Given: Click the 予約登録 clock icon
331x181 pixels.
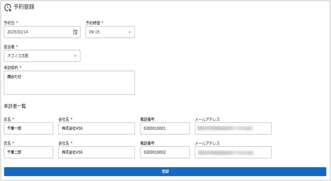Looking at the screenshot, I should [x=8, y=8].
